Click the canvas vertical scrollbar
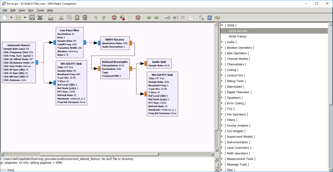The image size is (333, 172). tap(217, 81)
